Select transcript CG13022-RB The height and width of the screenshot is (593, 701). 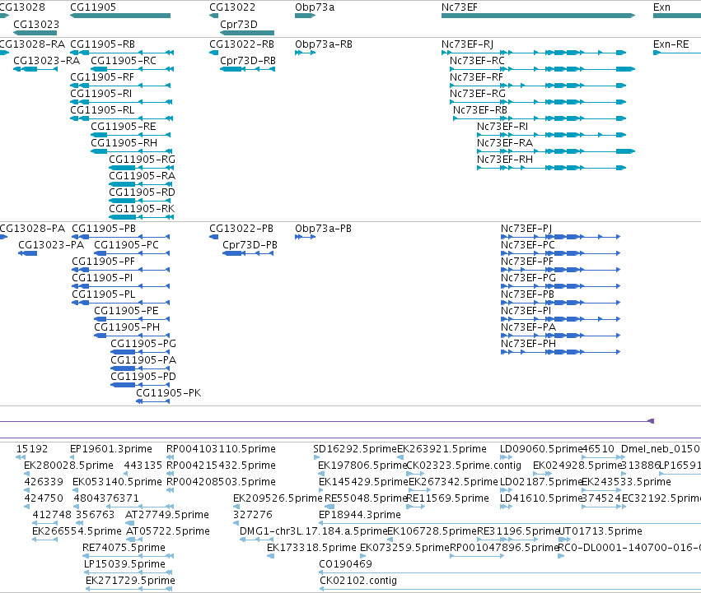(x=213, y=53)
